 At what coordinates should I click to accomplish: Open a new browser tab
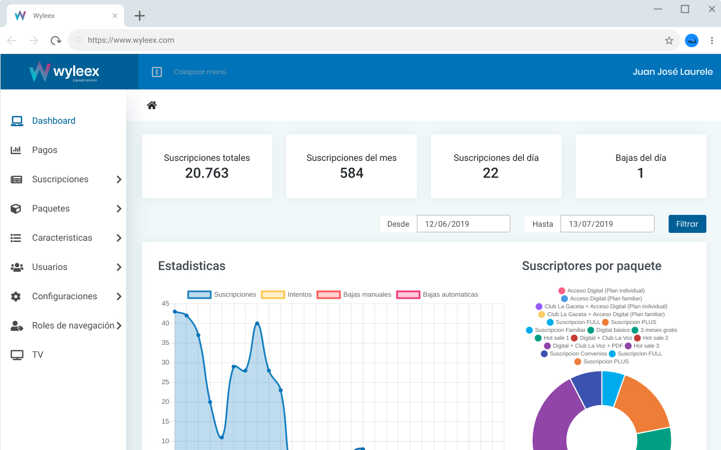140,16
